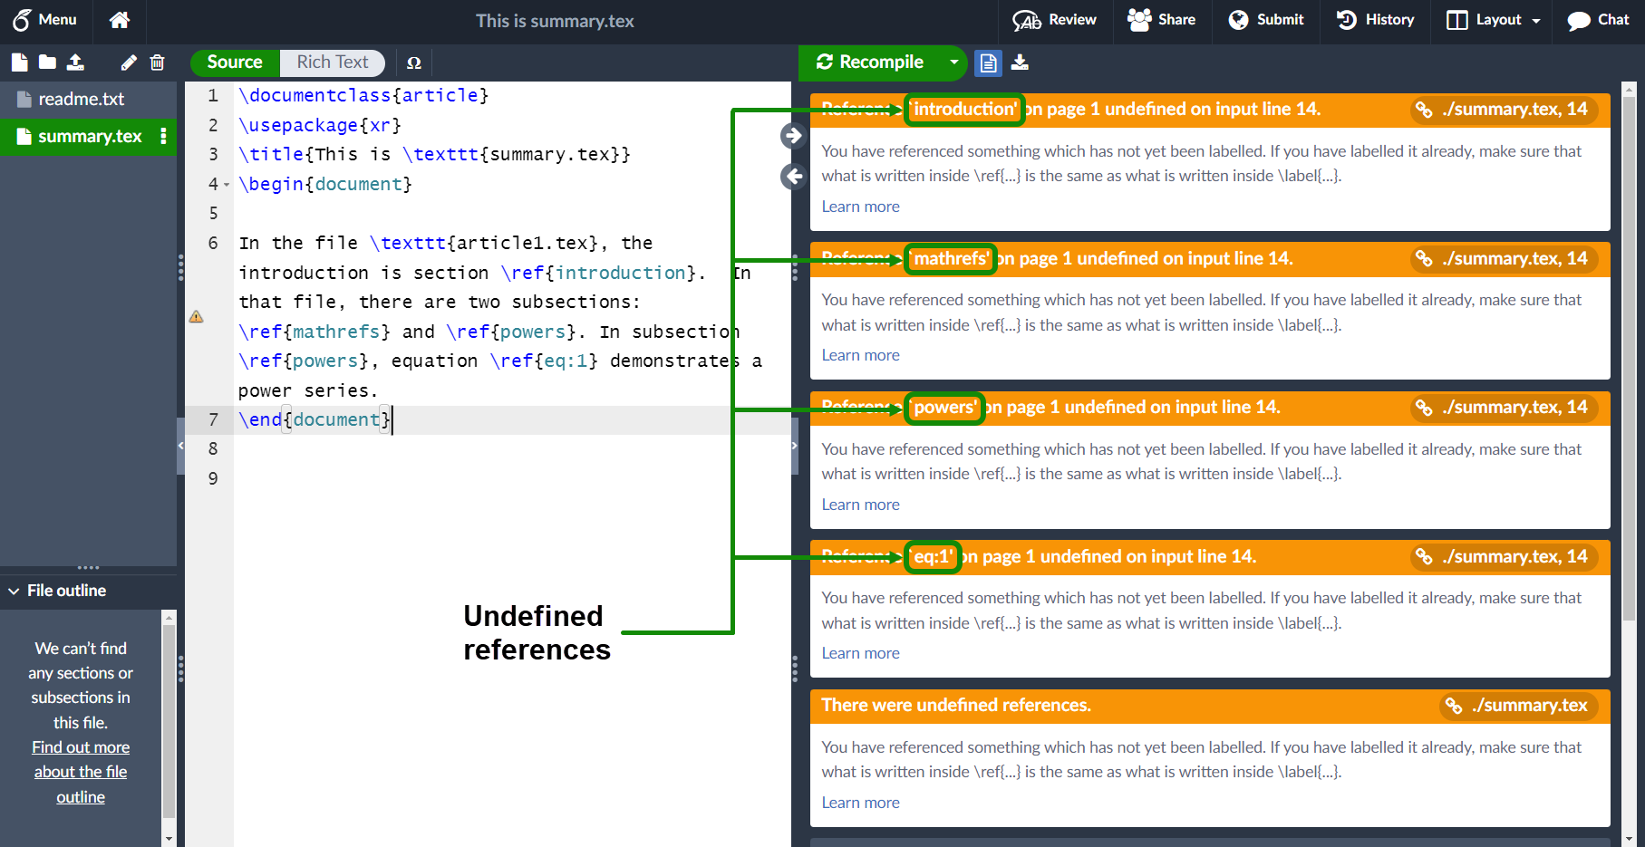This screenshot has height=847, width=1645.
Task: Follow the Find out more link
Action: 80,746
